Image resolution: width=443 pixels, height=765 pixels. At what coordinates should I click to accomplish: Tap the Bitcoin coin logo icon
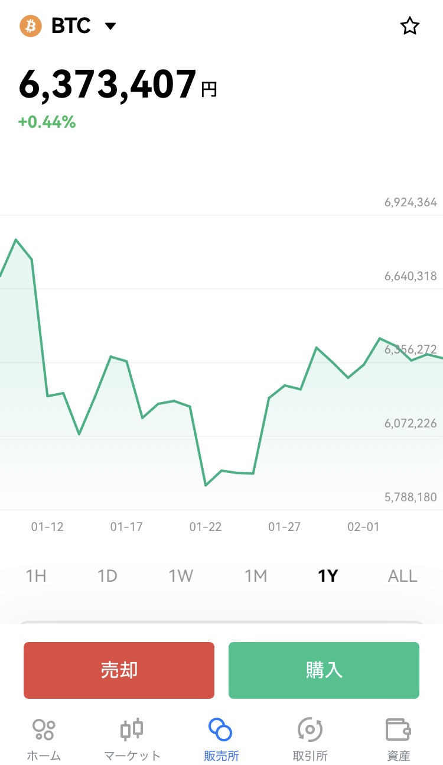(30, 26)
